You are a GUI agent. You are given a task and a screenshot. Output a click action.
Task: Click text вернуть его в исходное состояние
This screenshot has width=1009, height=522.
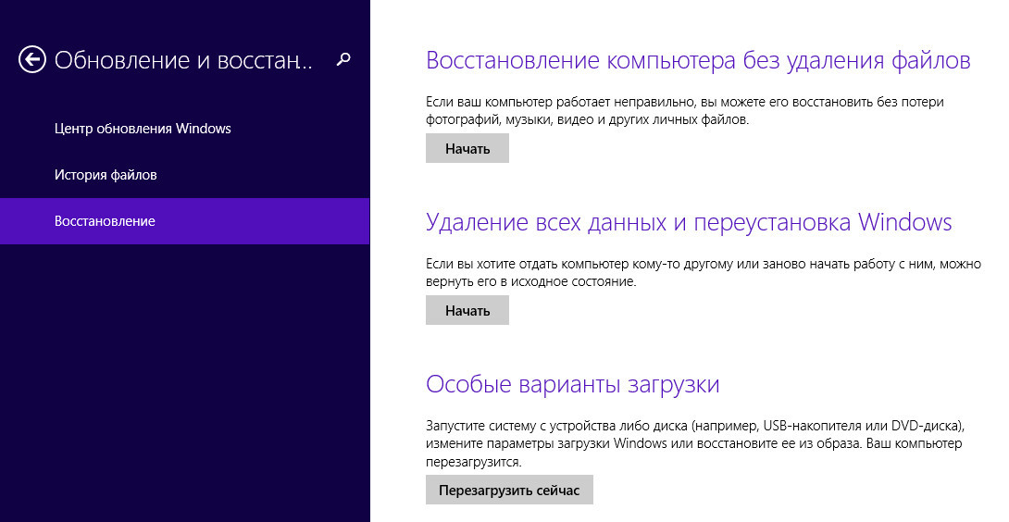click(530, 281)
